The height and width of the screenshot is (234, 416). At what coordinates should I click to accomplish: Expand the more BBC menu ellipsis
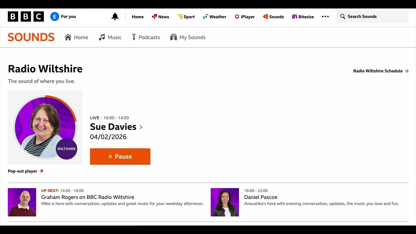[325, 17]
